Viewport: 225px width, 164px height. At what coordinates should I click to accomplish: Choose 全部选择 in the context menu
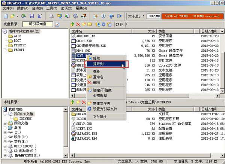pyautogui.click(x=106, y=96)
